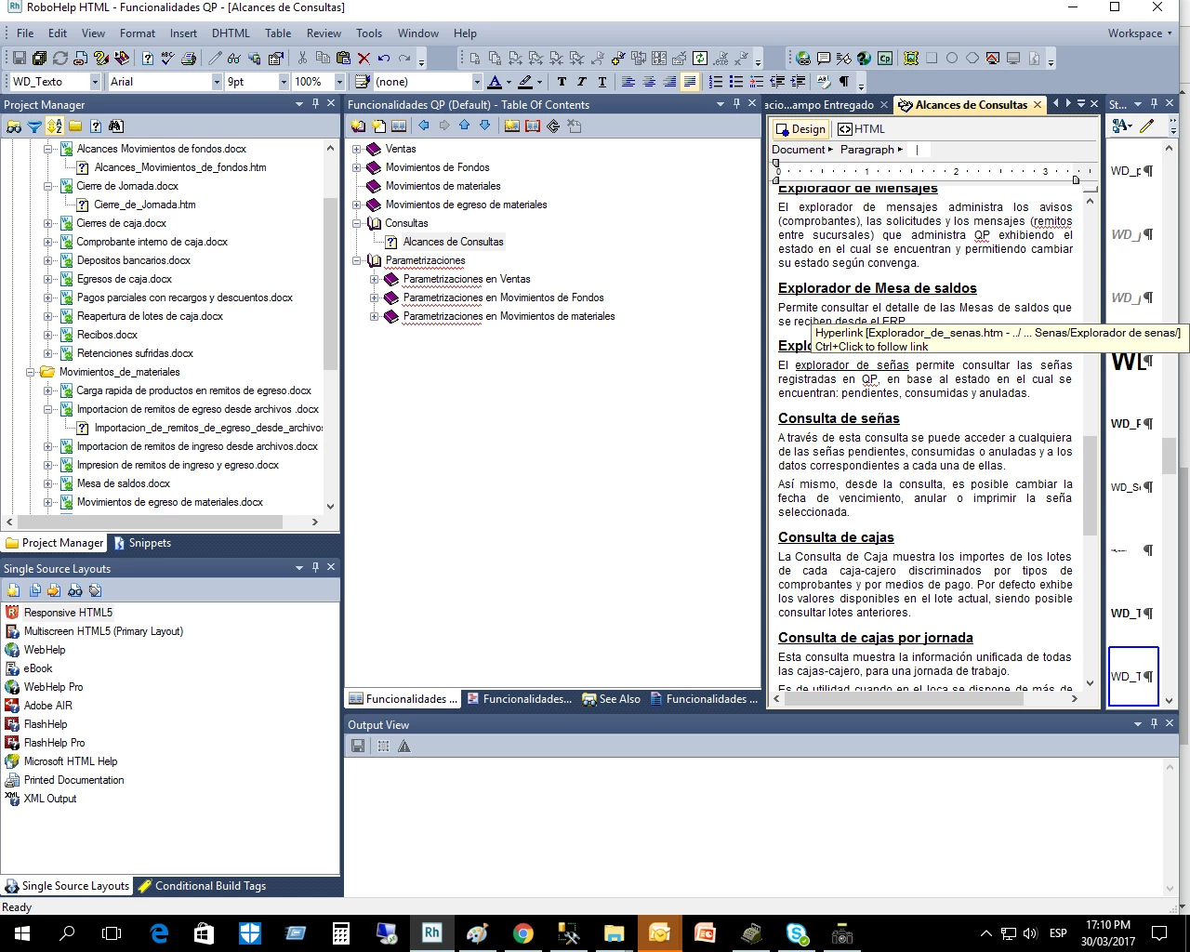Click the Print icon in the toolbar

189,58
